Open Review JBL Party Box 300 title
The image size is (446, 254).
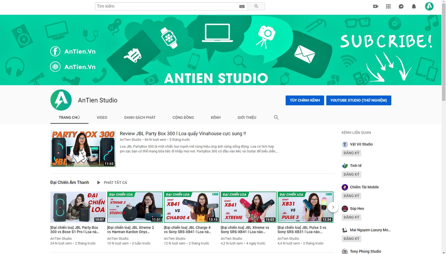point(183,133)
